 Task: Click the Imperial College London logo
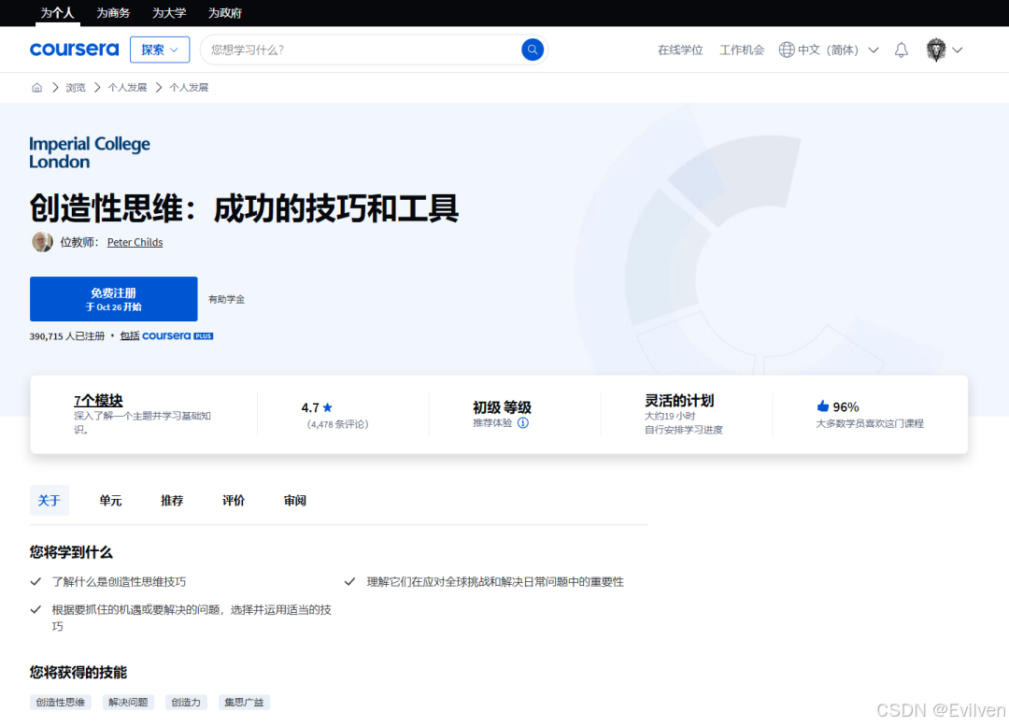tap(90, 152)
